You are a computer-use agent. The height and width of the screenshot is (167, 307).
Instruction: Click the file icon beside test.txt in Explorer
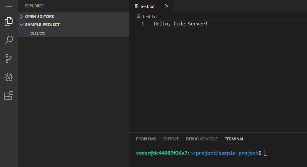pyautogui.click(x=26, y=33)
